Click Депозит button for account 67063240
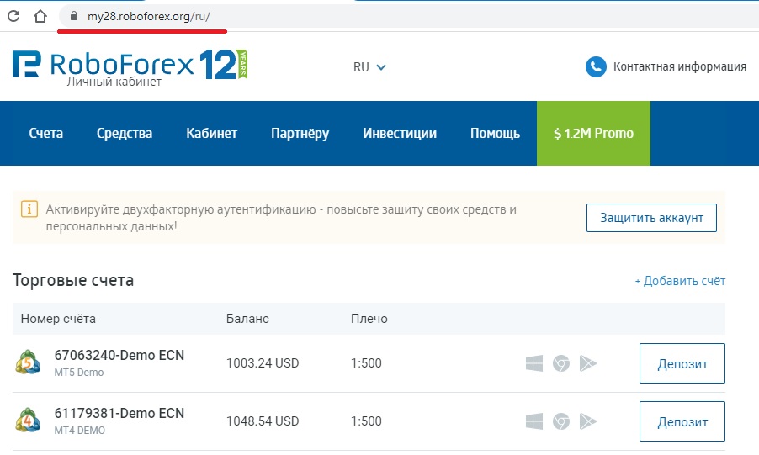 click(682, 363)
